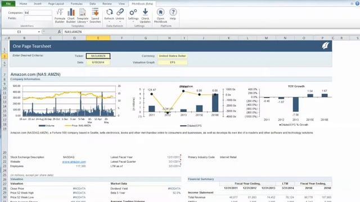Expand the Name Box dropdown
The width and height of the screenshot is (360, 202).
[39, 32]
